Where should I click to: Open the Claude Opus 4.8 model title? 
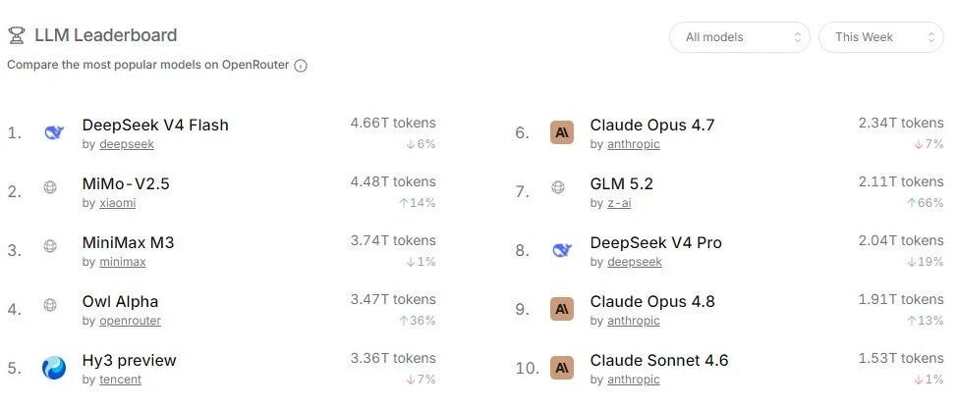coord(652,302)
